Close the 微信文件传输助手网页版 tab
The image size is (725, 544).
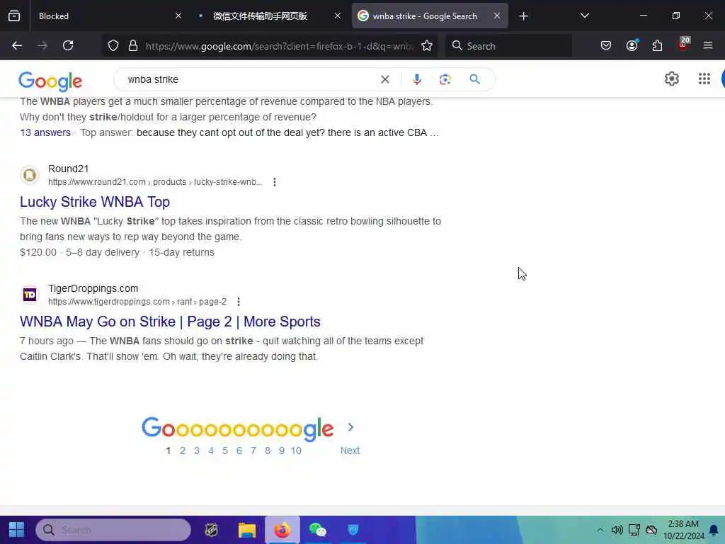pyautogui.click(x=338, y=16)
